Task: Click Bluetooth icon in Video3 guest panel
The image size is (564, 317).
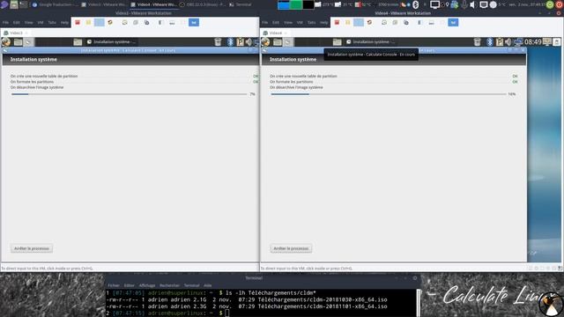Action: point(231,42)
